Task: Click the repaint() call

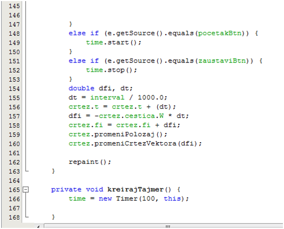Action: pos(89,162)
